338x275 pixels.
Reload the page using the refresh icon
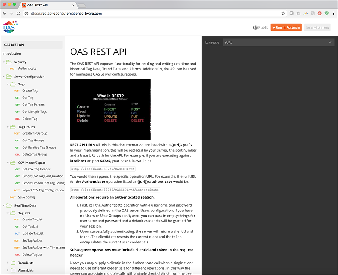click(x=18, y=13)
